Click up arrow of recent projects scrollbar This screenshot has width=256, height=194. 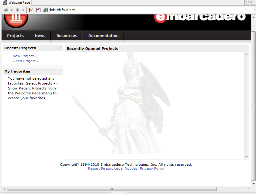[x=246, y=54]
